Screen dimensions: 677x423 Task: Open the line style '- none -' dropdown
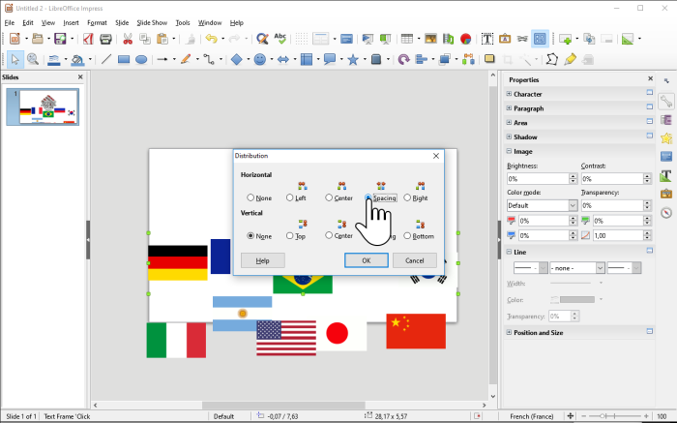pos(577,268)
